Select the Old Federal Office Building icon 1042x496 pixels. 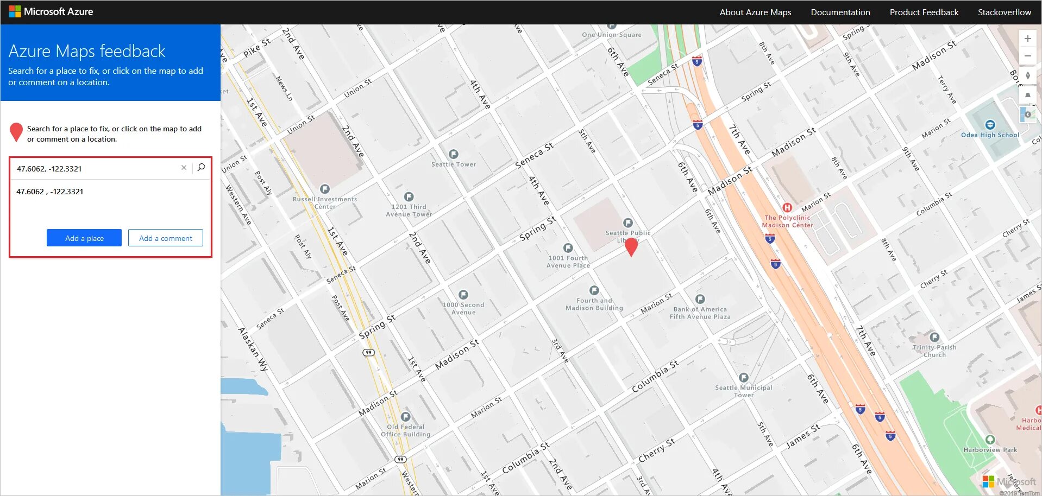coord(406,417)
